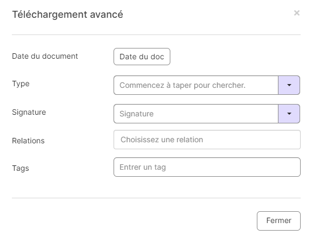312x236 pixels.
Task: Click the Fermer button
Action: [x=278, y=221]
